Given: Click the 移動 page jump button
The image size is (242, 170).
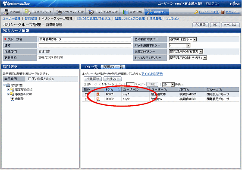Looking at the screenshot, I should (152, 84).
